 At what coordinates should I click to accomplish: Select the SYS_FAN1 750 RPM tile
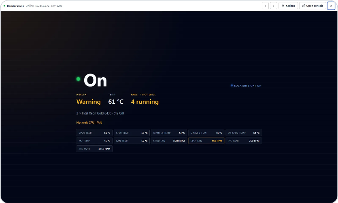pyautogui.click(x=244, y=141)
